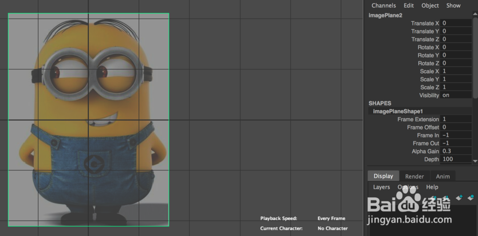Click the Every Frame playback speed value
This screenshot has width=478, height=236.
coord(331,219)
